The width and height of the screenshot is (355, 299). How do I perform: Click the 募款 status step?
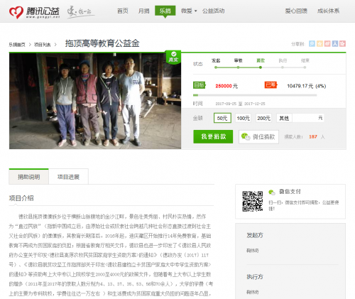tap(261, 60)
